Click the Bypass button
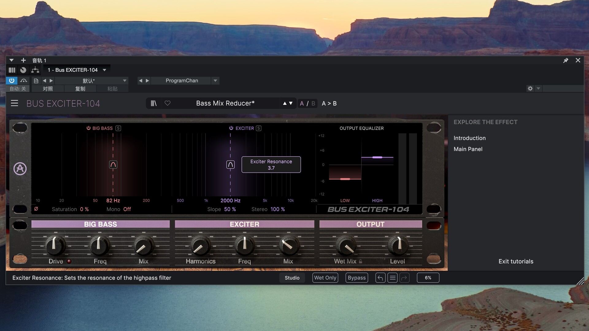 pyautogui.click(x=357, y=278)
